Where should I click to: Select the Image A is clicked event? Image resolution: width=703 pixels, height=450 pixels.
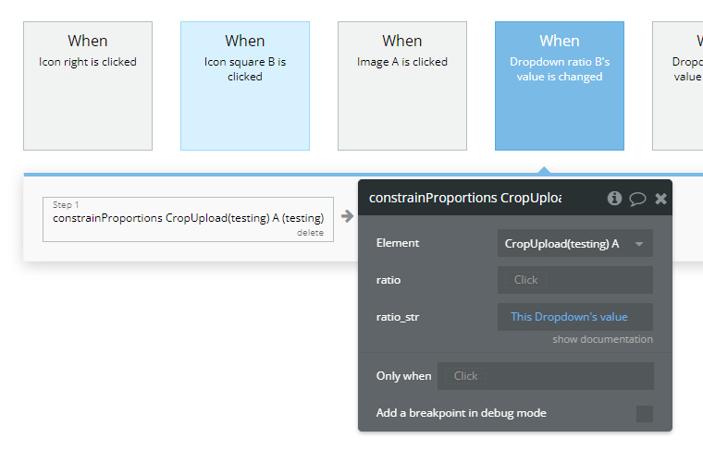[x=402, y=85]
